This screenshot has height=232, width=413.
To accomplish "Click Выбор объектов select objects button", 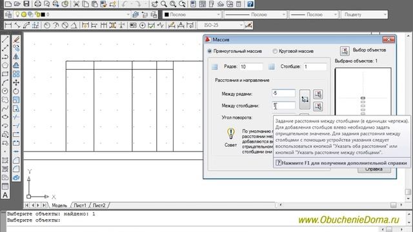I will click(345, 51).
